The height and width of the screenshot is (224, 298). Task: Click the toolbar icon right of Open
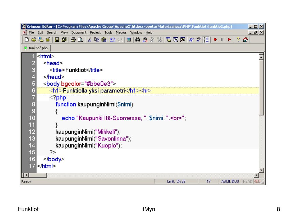point(41,40)
